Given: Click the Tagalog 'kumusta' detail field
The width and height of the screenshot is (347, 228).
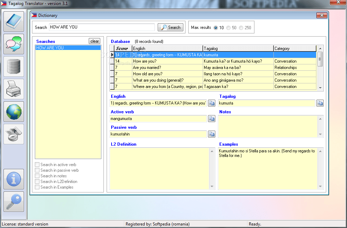Looking at the screenshot, I should [266, 103].
